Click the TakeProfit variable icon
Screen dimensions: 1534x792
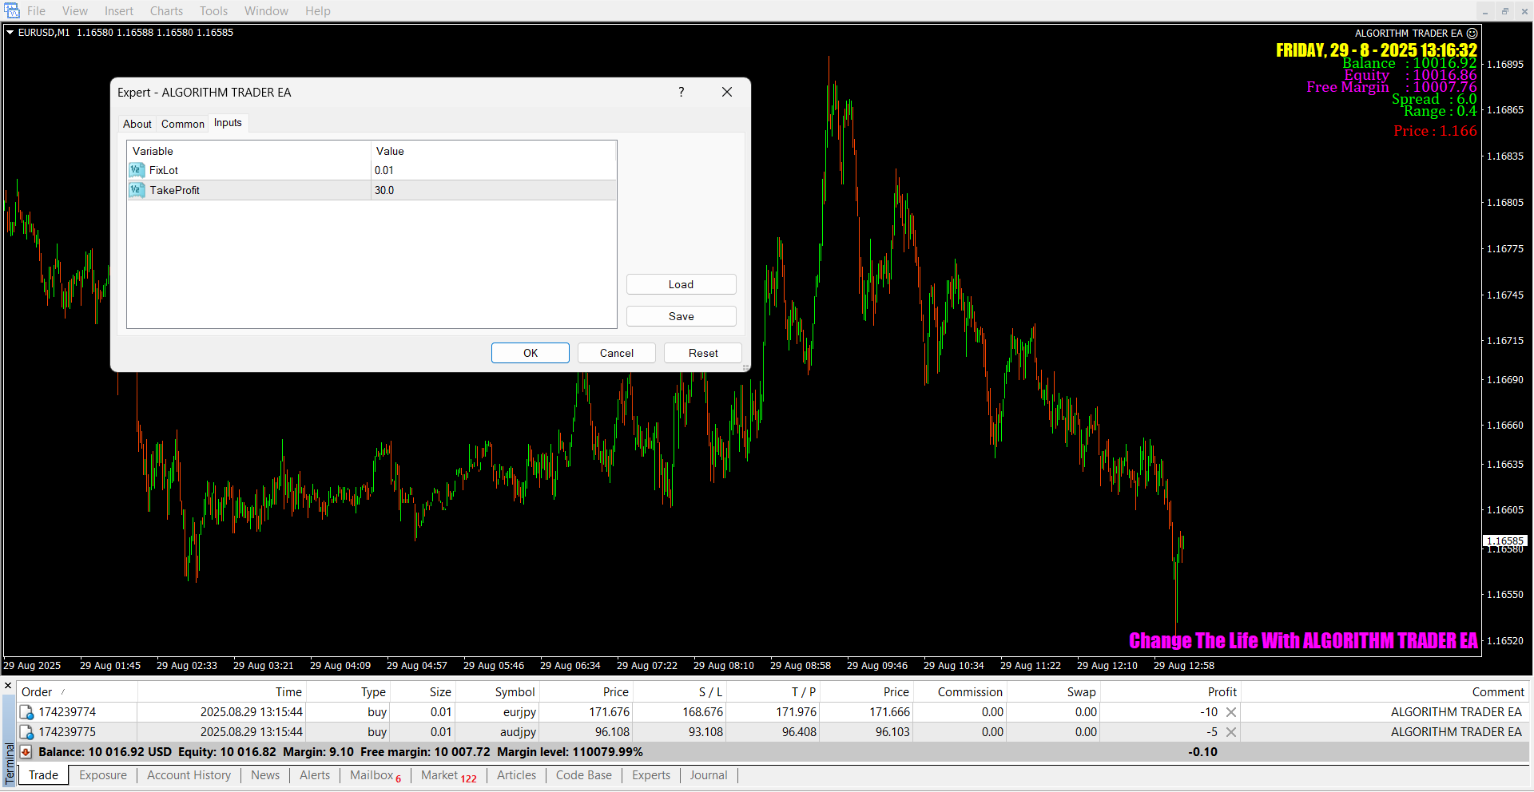point(137,190)
